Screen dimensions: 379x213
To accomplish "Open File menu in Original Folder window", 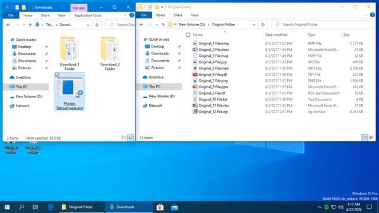I will [144, 15].
